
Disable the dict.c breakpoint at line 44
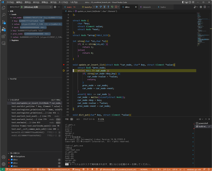[x=12, y=163]
